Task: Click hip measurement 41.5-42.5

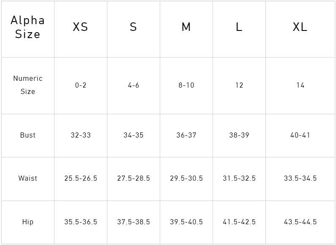Action: (239, 222)
